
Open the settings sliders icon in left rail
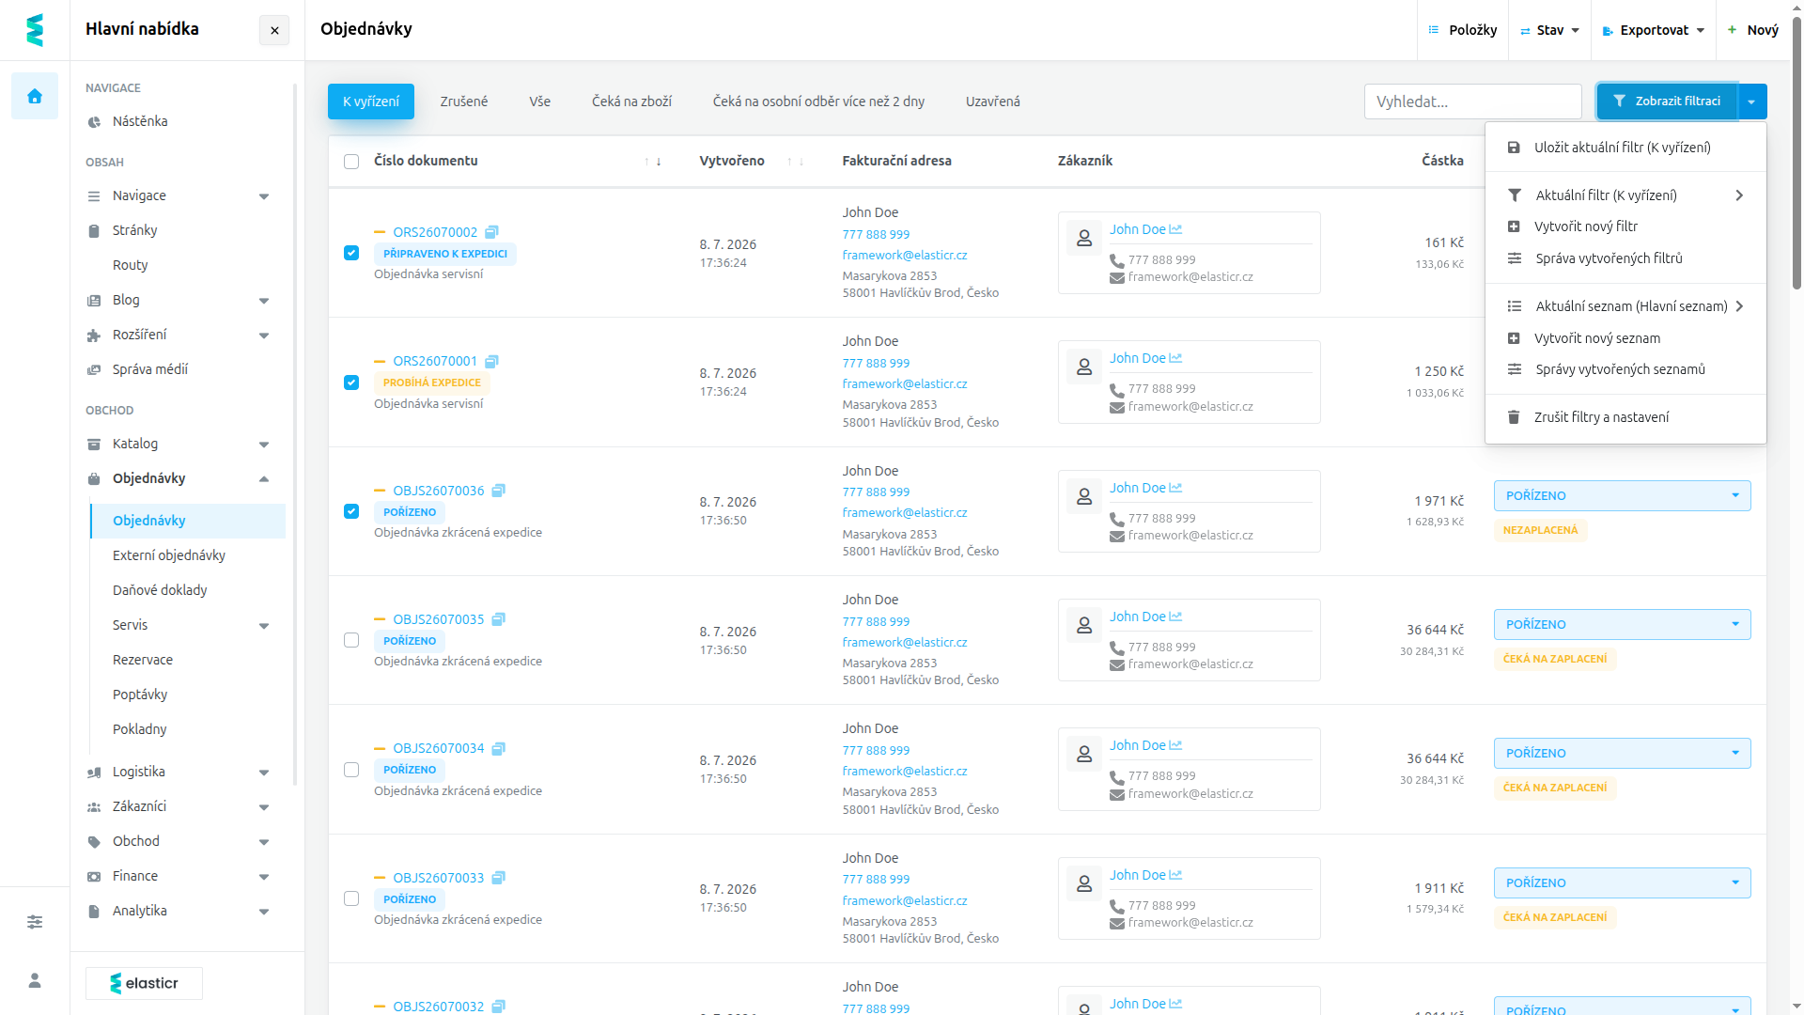pos(35,922)
